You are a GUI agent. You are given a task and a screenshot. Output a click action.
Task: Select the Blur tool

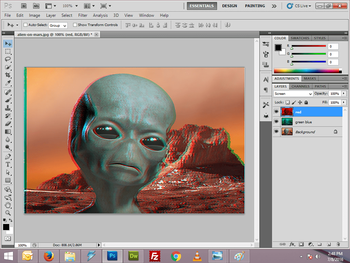tap(8, 139)
